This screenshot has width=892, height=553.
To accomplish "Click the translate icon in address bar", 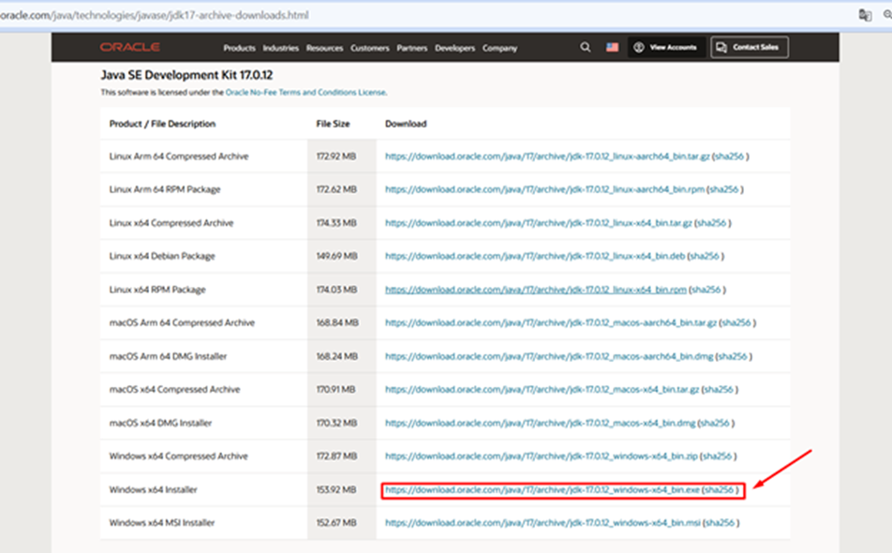I will coord(865,15).
